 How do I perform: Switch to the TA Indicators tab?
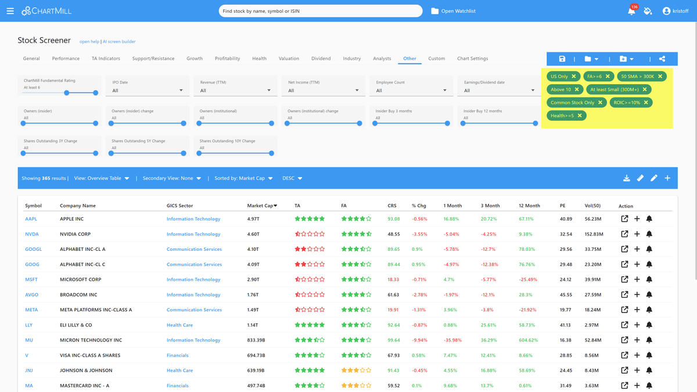pos(106,59)
